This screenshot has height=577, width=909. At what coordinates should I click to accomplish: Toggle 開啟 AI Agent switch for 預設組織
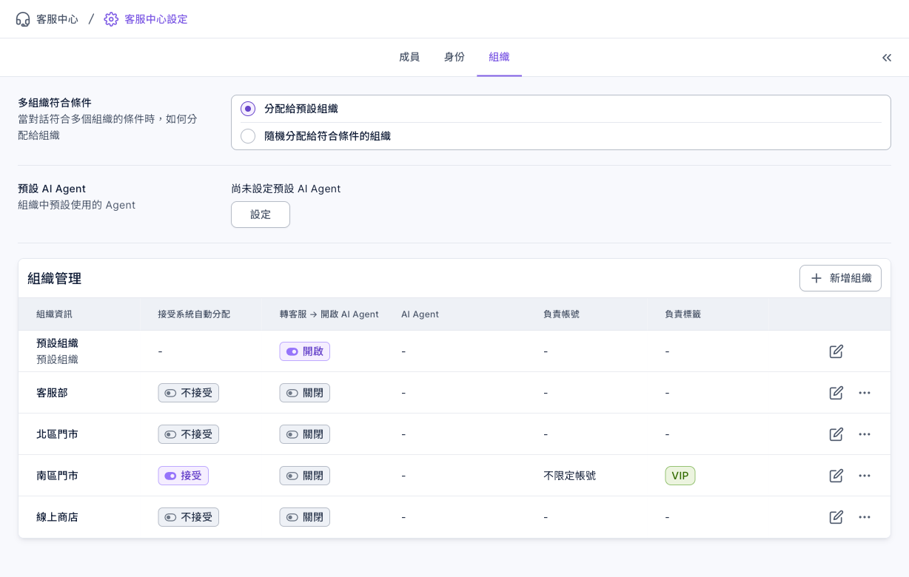tap(304, 351)
